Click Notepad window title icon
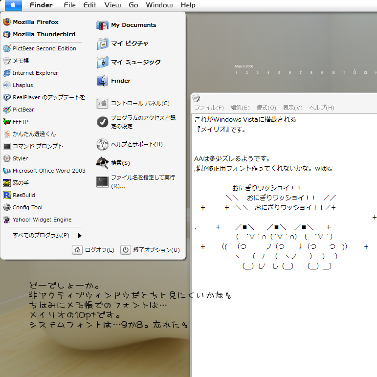The height and width of the screenshot is (377, 377). coord(196,98)
